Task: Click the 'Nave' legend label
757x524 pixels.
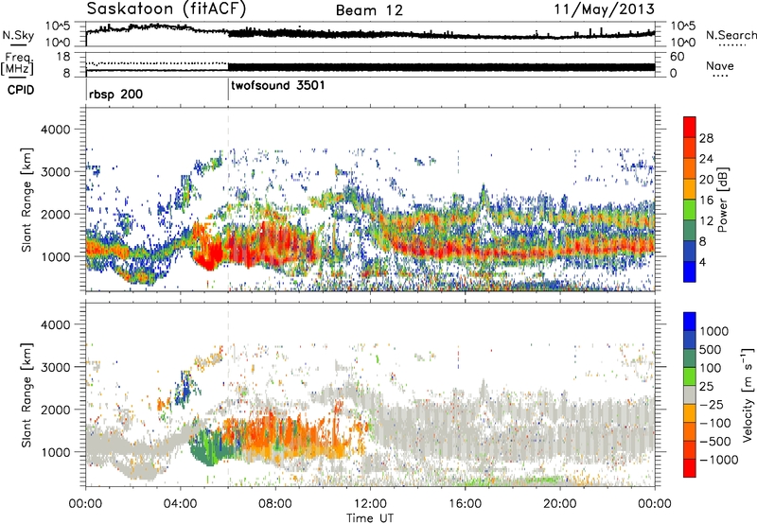Action: coord(720,65)
